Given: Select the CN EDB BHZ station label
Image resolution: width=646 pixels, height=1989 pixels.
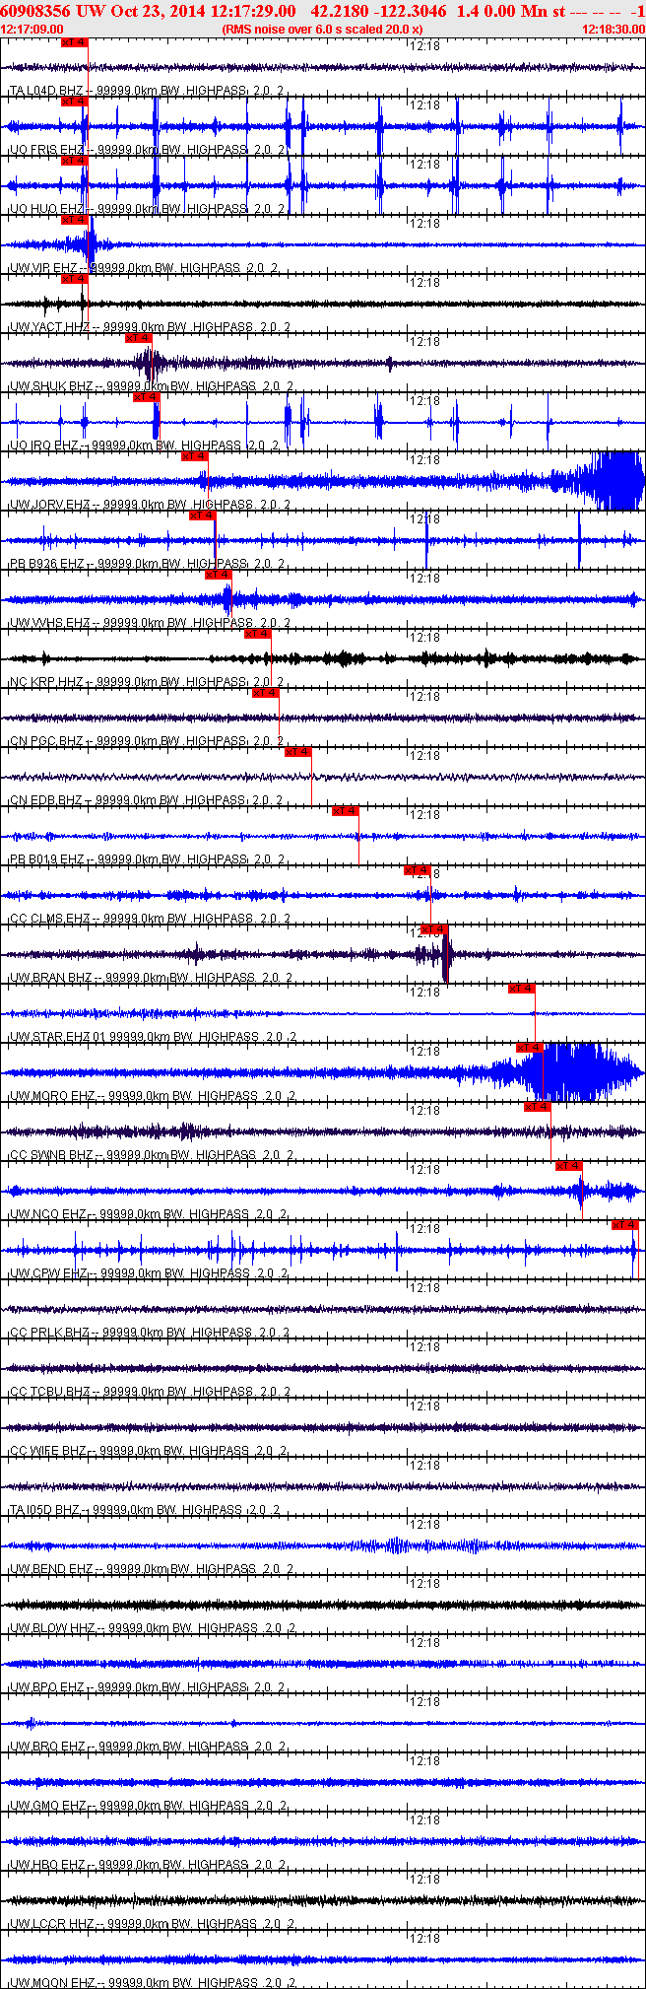Looking at the screenshot, I should [x=46, y=800].
